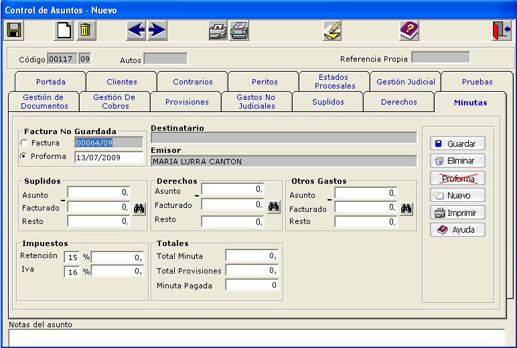Click the blank page new record icon
The height and width of the screenshot is (348, 517).
coord(63,30)
